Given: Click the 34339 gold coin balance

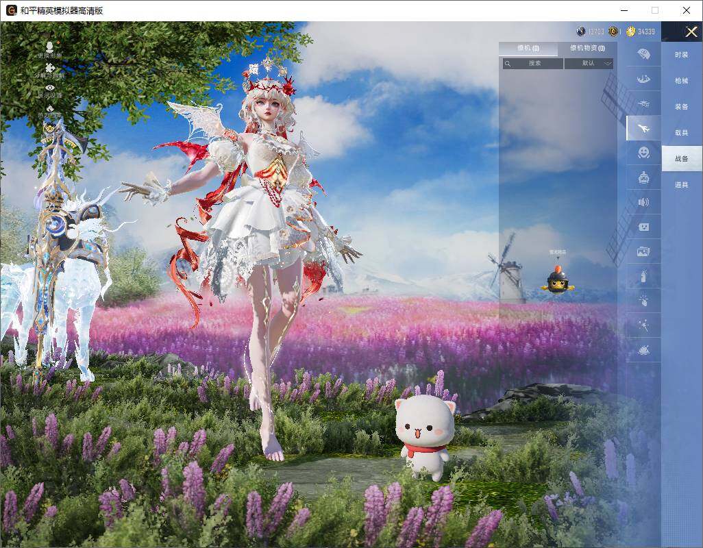Looking at the screenshot, I should [646, 32].
